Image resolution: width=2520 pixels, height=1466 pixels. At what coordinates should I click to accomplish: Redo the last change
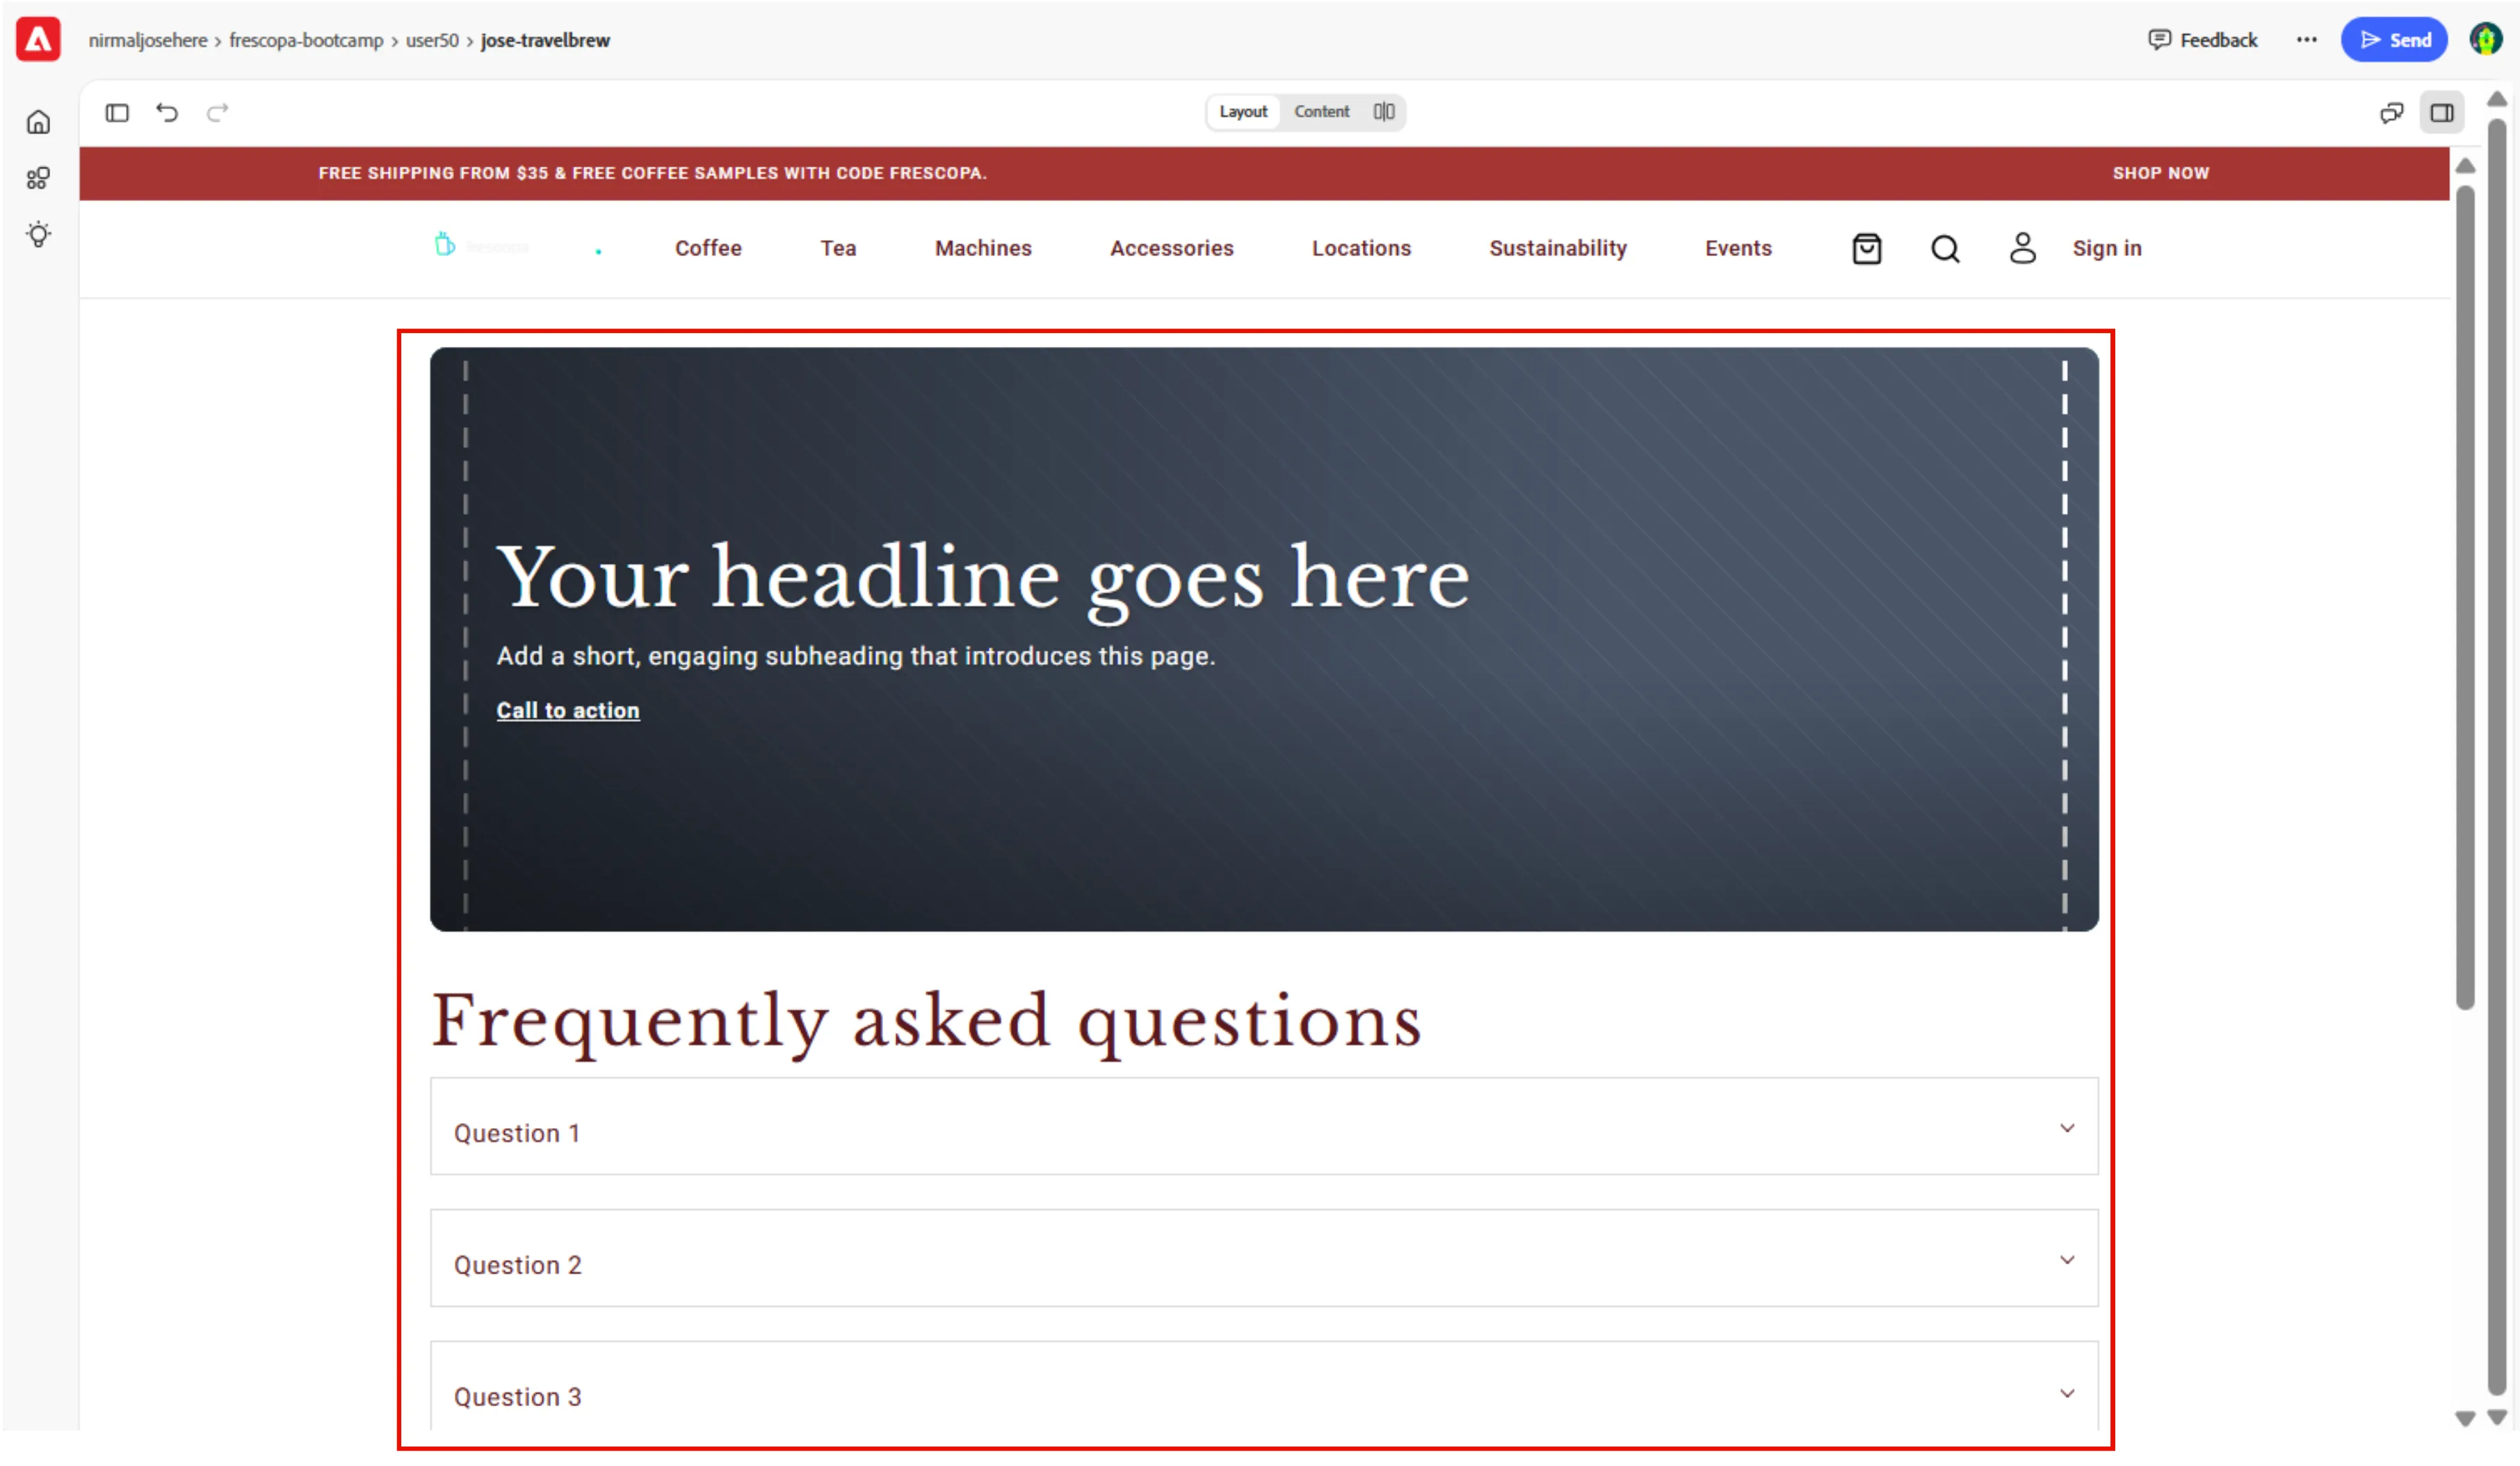pyautogui.click(x=217, y=113)
